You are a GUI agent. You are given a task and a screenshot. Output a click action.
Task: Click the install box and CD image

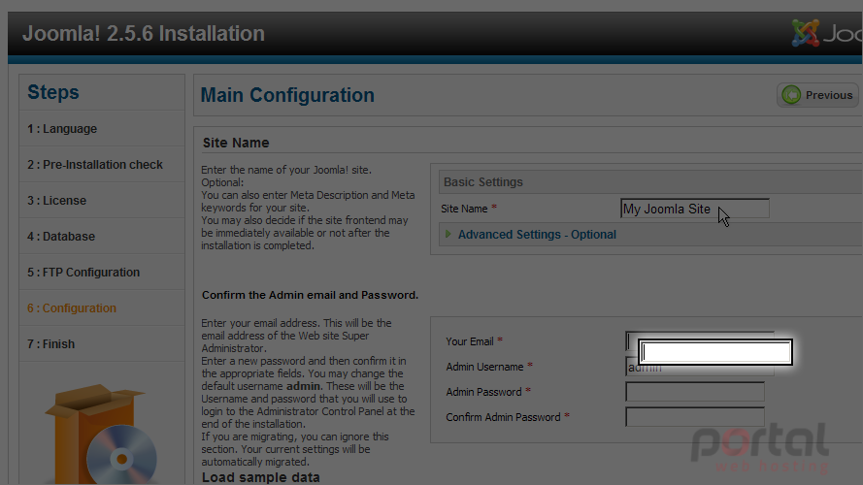101,435
